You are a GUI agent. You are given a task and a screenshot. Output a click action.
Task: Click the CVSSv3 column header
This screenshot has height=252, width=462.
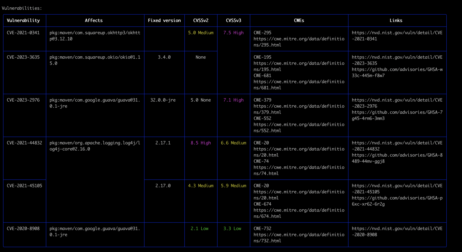(233, 20)
